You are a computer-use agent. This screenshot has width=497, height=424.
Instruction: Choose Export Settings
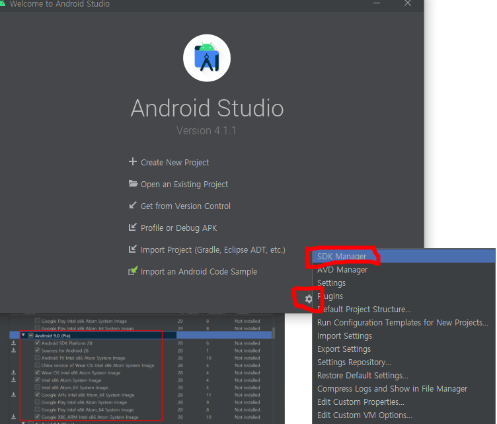point(404,349)
